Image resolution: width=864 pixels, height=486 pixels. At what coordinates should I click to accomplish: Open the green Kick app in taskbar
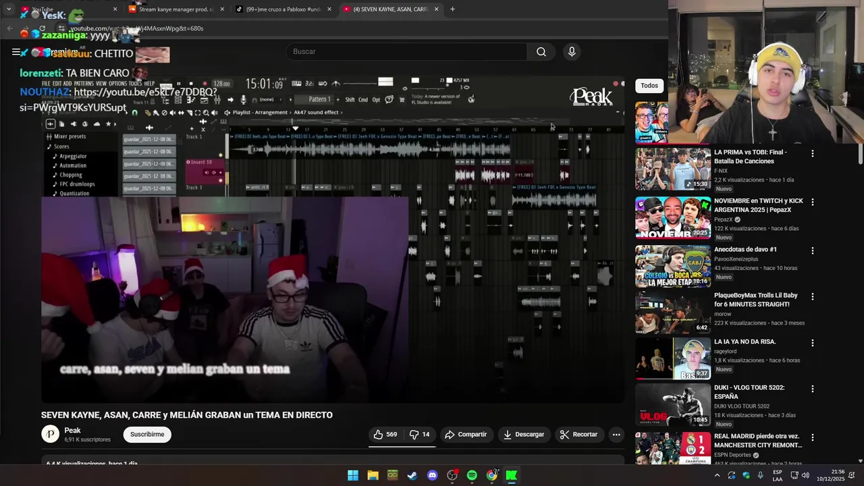(x=512, y=475)
